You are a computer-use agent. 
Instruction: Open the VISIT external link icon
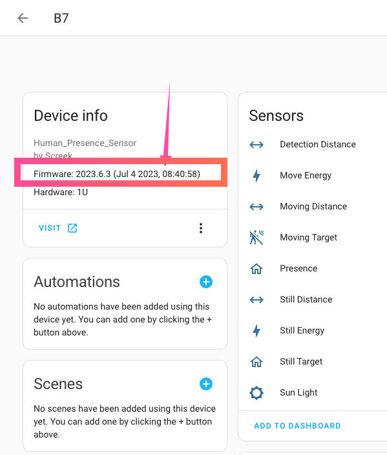coord(72,228)
